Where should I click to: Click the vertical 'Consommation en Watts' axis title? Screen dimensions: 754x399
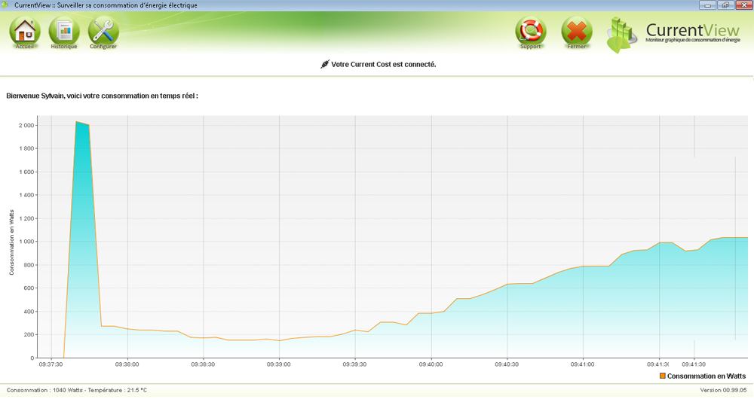pos(12,242)
